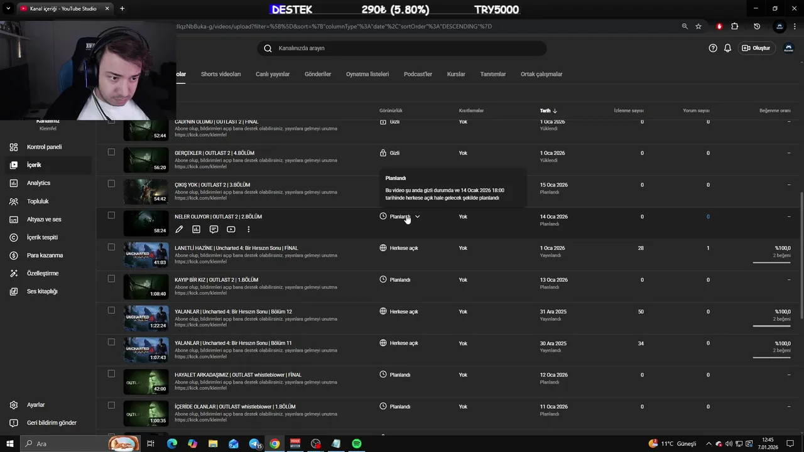The image size is (804, 452).
Task: Switch to Oynatma listeleri tab
Action: 367,74
